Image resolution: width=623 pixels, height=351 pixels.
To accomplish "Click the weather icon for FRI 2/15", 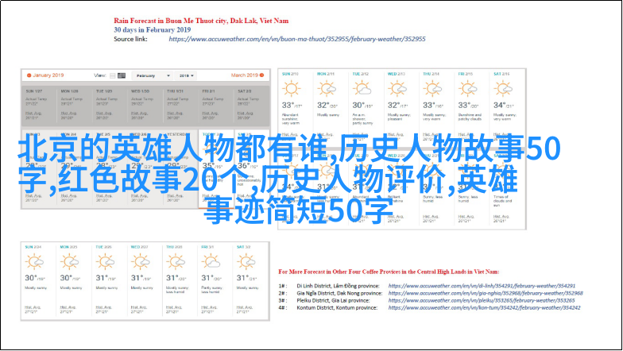I will [x=467, y=89].
